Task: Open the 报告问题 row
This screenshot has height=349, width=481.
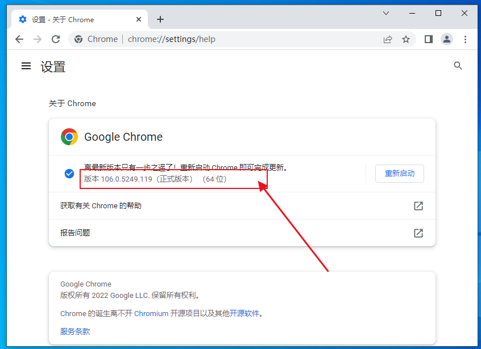Action: click(x=242, y=233)
